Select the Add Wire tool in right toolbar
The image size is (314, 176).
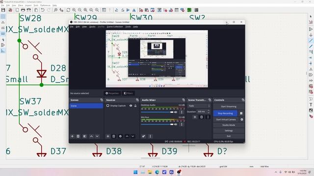[311, 41]
